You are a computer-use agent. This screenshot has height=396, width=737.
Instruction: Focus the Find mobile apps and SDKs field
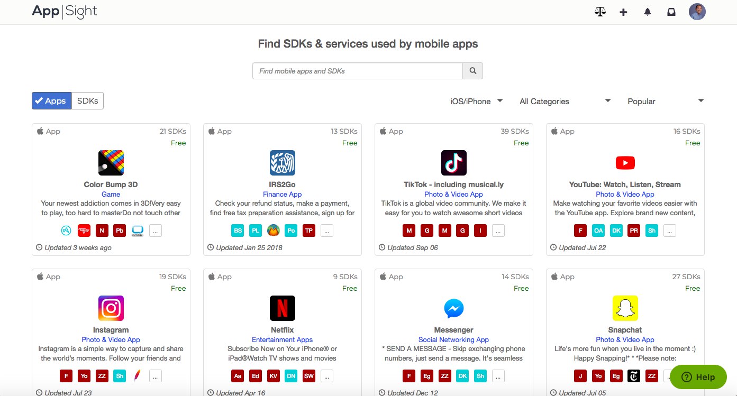pos(358,71)
